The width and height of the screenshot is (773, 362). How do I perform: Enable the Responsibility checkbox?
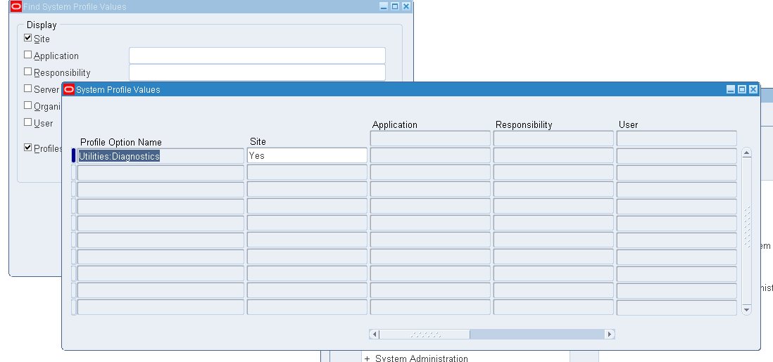(28, 72)
